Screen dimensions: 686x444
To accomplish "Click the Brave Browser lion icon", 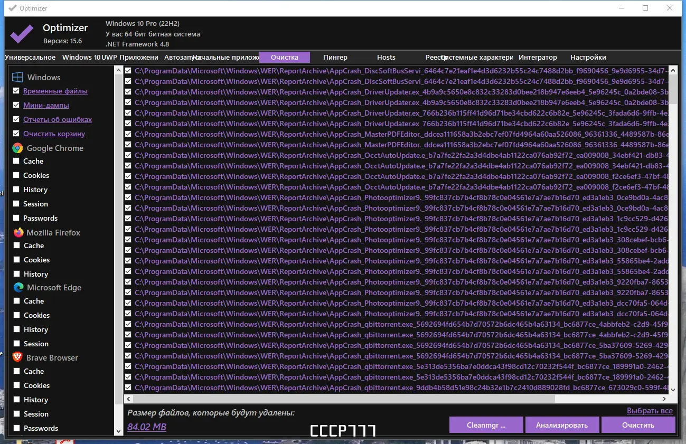I will pyautogui.click(x=17, y=357).
